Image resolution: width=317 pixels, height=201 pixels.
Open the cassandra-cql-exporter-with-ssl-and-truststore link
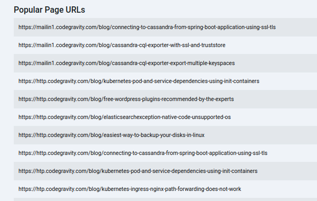(x=122, y=45)
